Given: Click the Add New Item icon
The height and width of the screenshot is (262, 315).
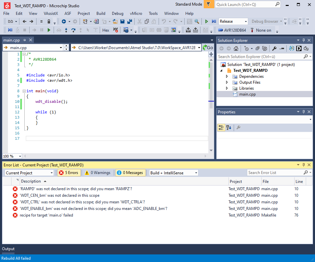Looking at the screenshot, I should pyautogui.click(x=104, y=21).
